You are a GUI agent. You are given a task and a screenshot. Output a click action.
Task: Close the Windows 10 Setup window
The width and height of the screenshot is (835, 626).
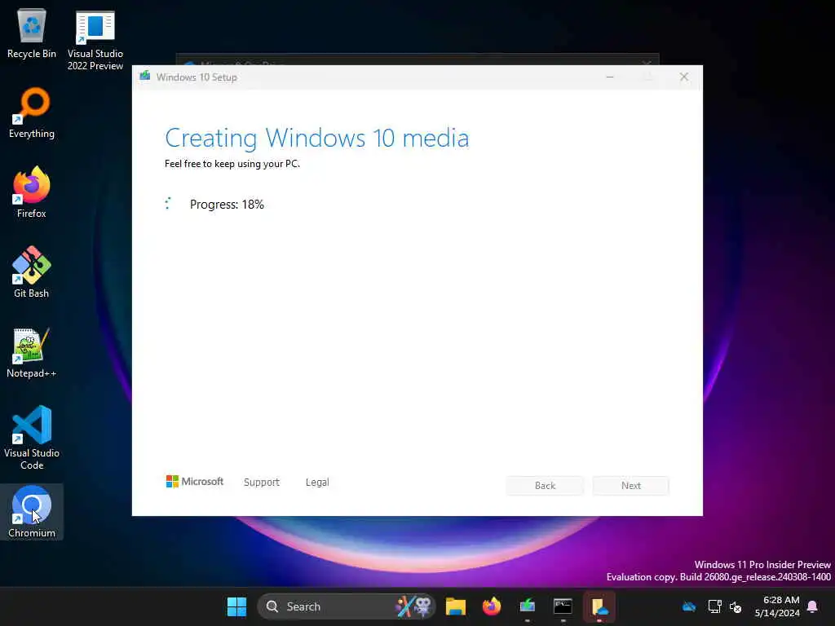[684, 77]
